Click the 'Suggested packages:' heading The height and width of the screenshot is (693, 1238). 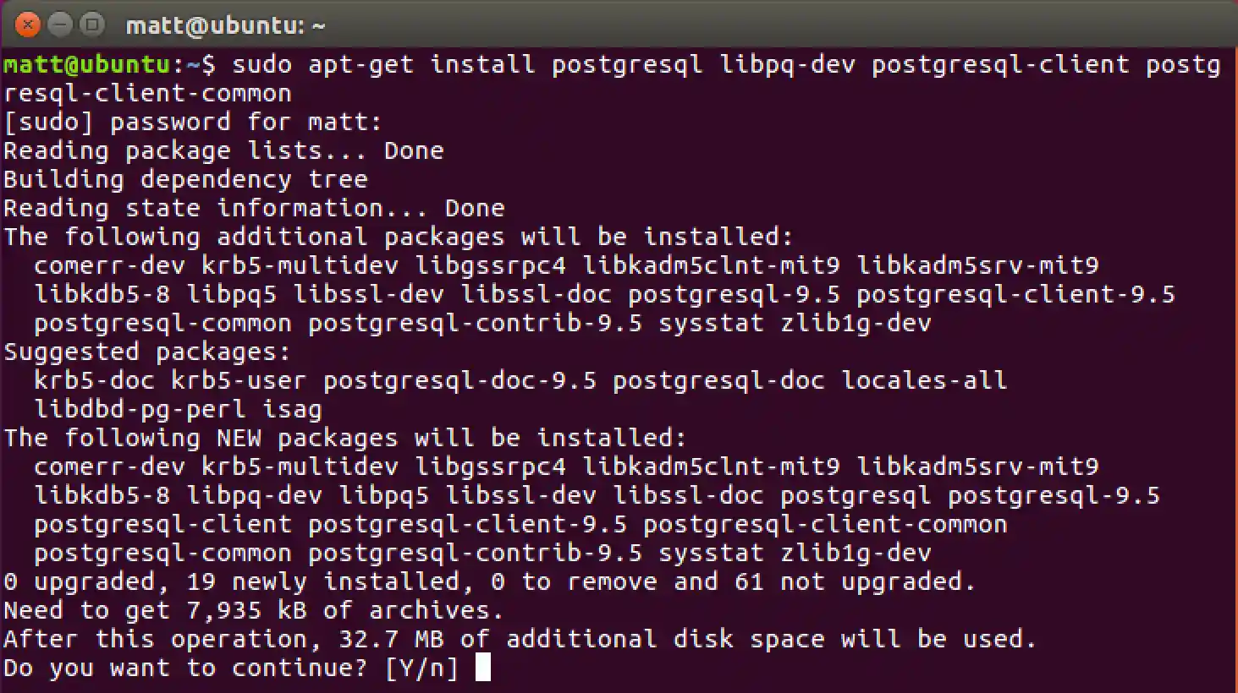coord(147,352)
